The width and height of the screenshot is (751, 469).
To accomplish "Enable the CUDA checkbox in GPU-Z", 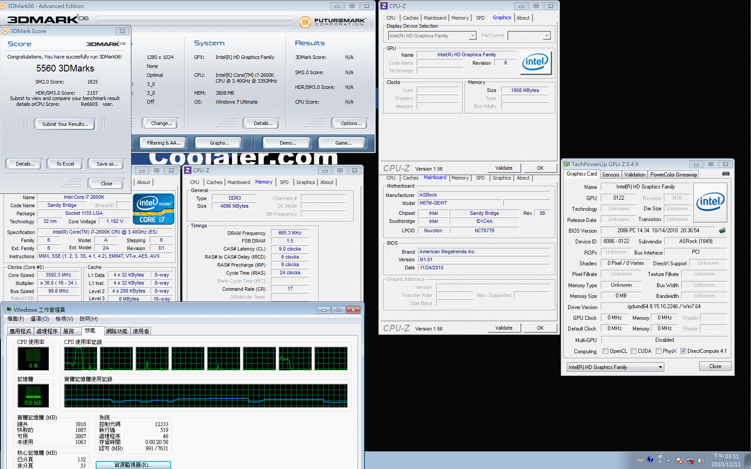I will click(x=633, y=351).
